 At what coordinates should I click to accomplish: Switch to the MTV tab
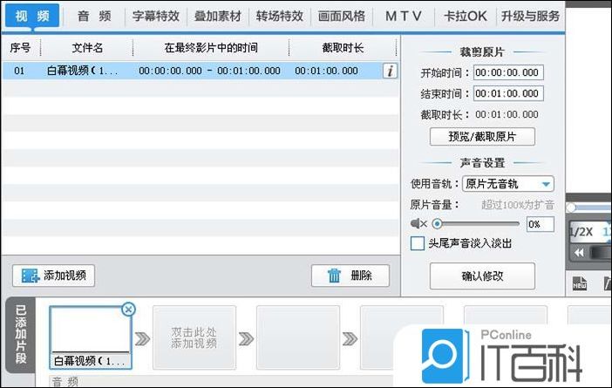404,16
